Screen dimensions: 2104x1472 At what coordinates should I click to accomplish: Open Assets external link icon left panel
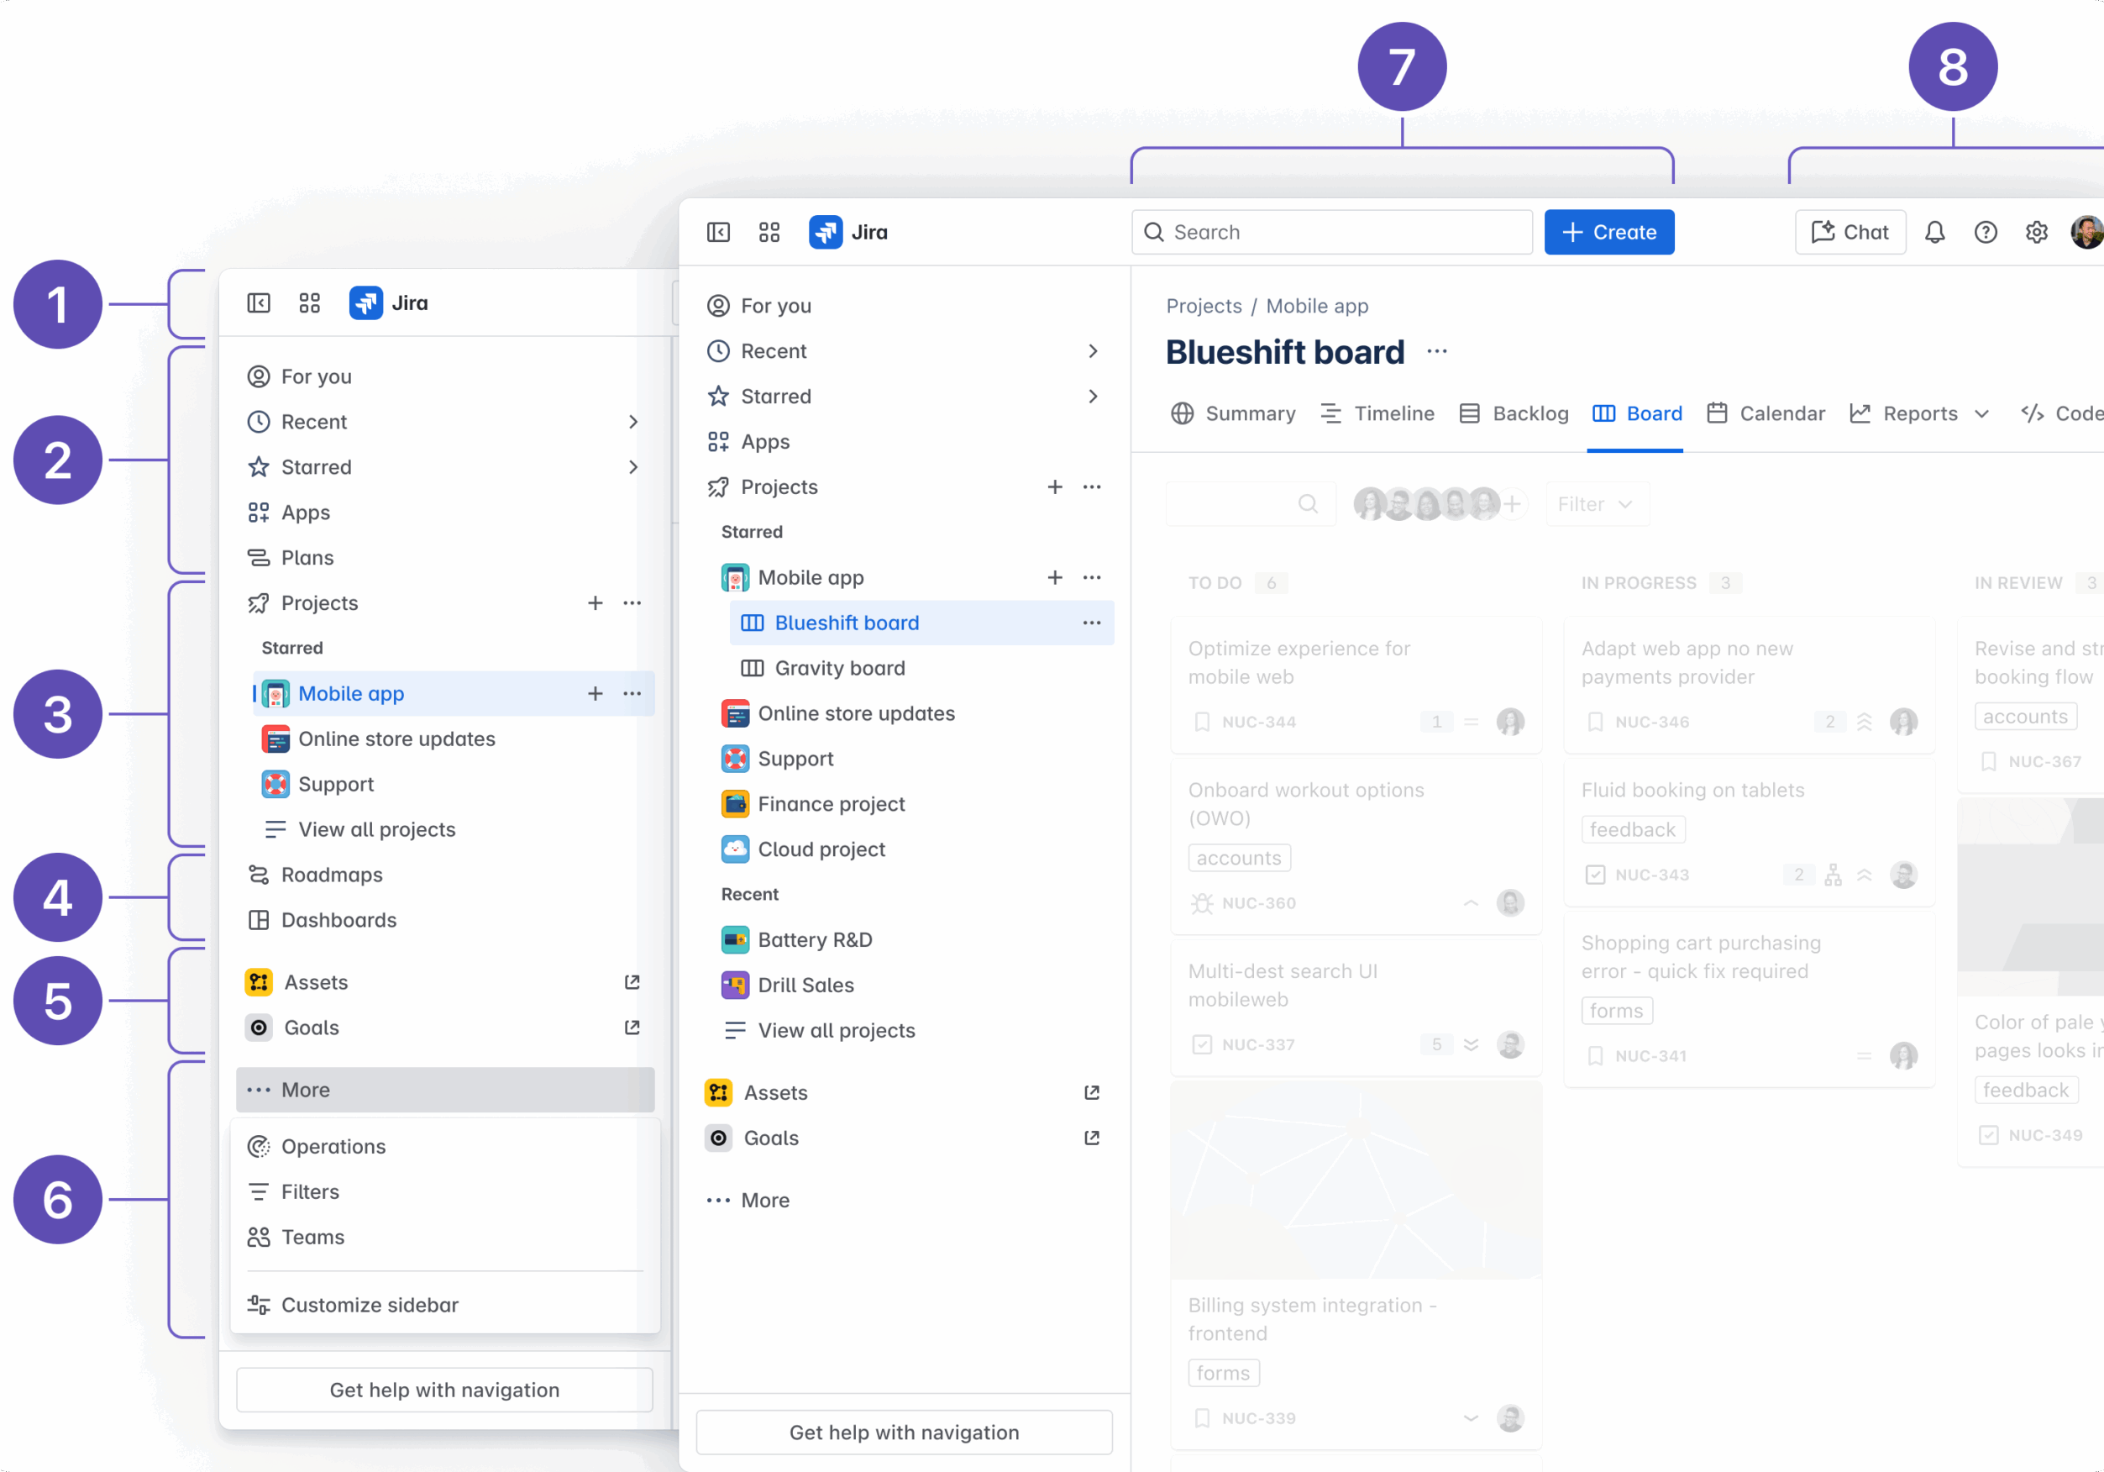pyautogui.click(x=632, y=981)
